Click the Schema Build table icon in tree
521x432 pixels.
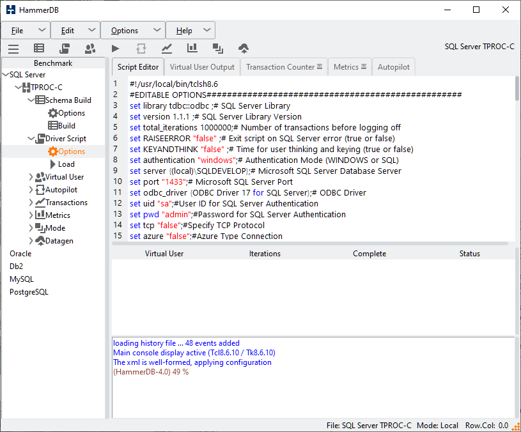tap(40, 100)
